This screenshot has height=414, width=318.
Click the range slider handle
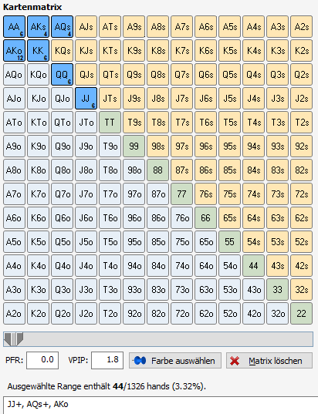pyautogui.click(x=13, y=339)
